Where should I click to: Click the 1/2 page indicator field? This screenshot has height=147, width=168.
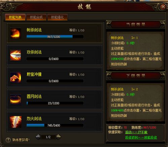(x=48, y=137)
